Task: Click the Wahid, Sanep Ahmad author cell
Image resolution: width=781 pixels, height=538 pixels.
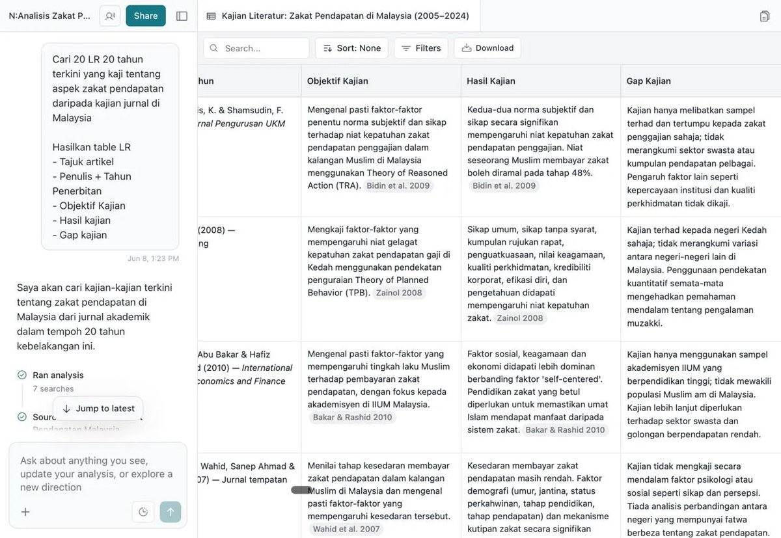Action: [249, 496]
